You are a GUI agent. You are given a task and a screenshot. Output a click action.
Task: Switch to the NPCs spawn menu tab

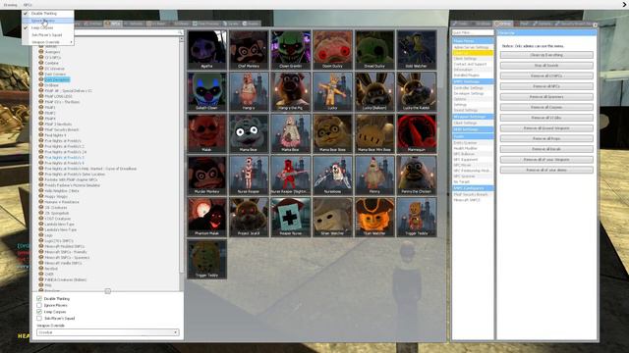click(x=113, y=24)
